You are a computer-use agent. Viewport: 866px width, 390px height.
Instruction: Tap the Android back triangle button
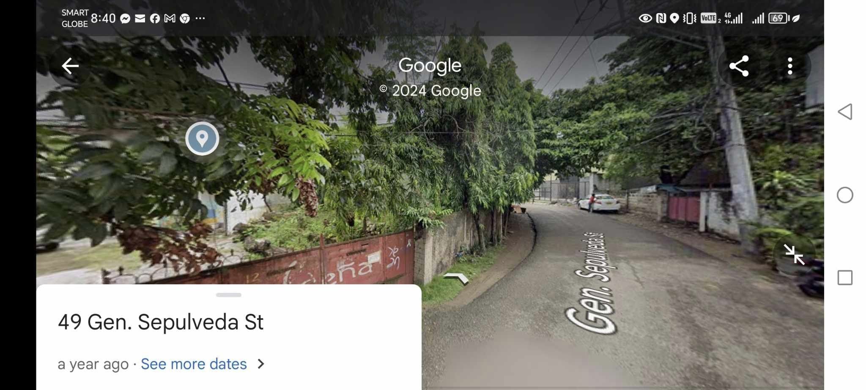(844, 112)
